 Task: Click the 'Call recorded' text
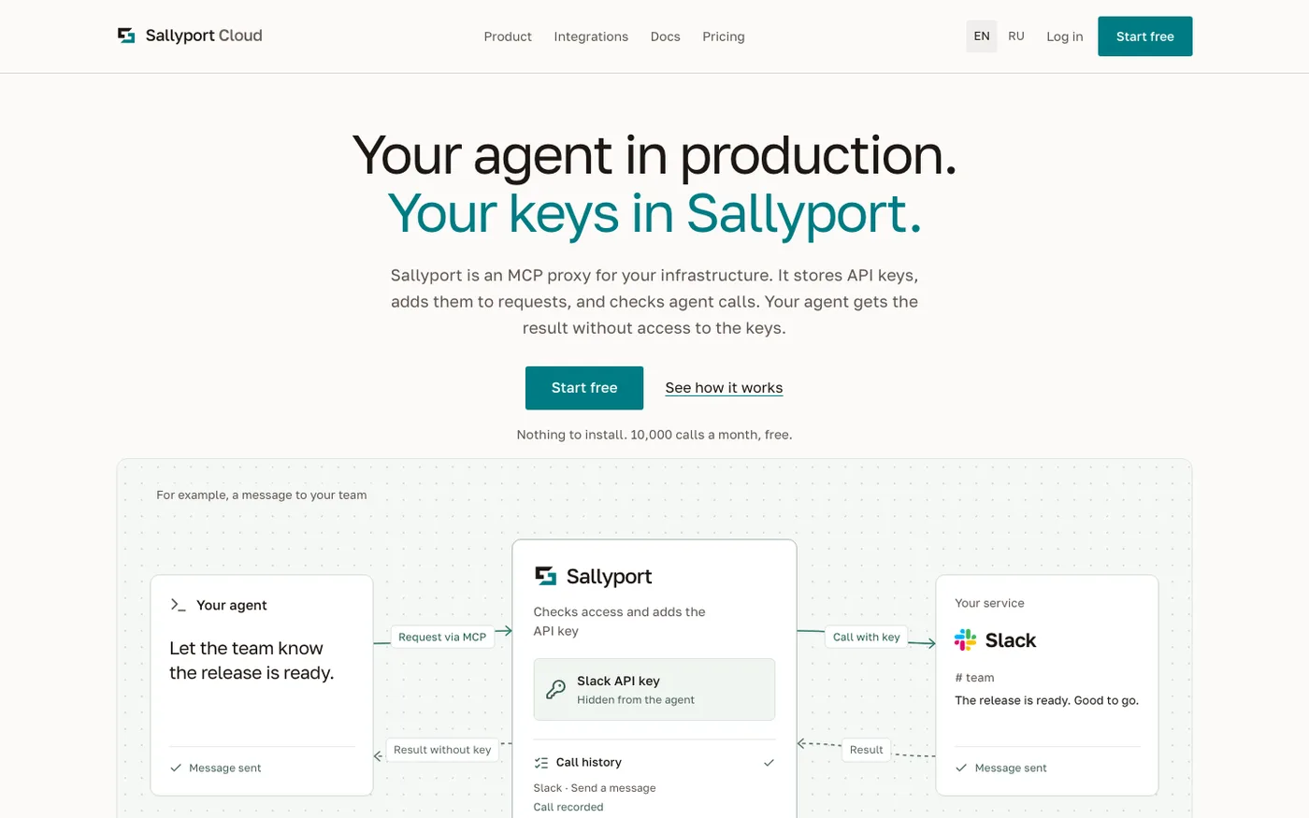coord(568,807)
